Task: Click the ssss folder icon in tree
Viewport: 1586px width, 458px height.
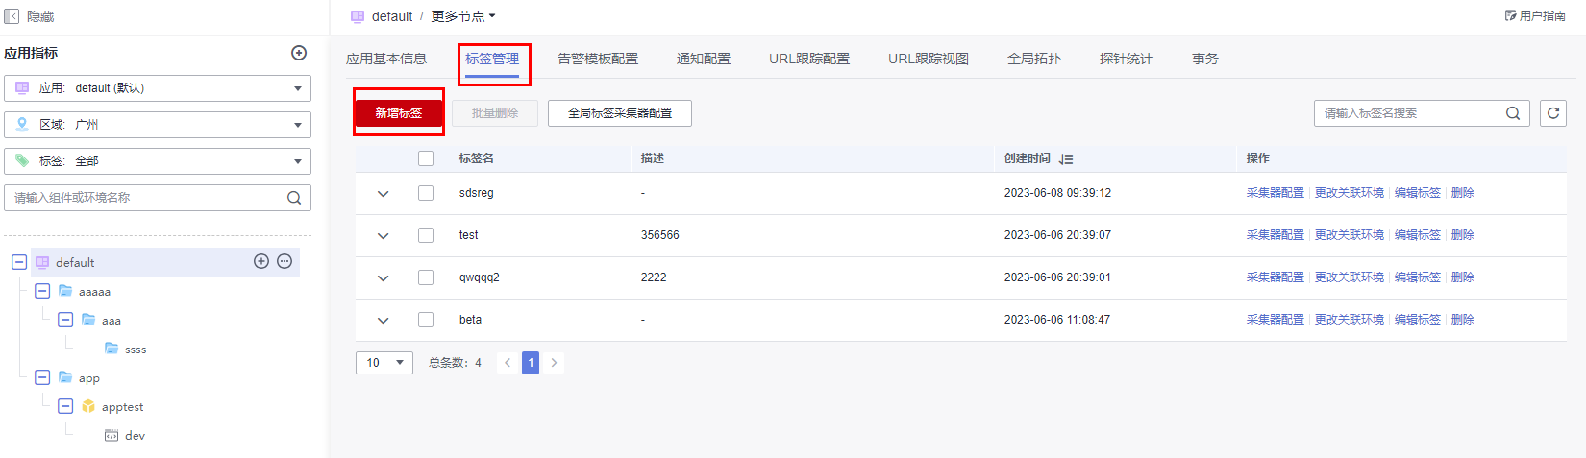Action: click(x=112, y=349)
